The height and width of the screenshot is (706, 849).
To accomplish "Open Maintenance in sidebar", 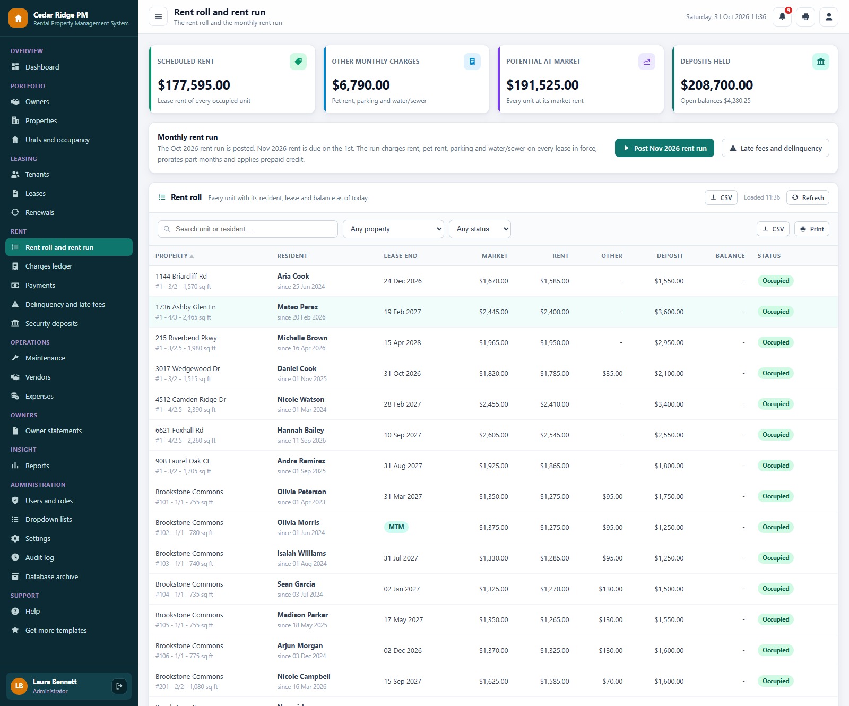I will (x=69, y=358).
